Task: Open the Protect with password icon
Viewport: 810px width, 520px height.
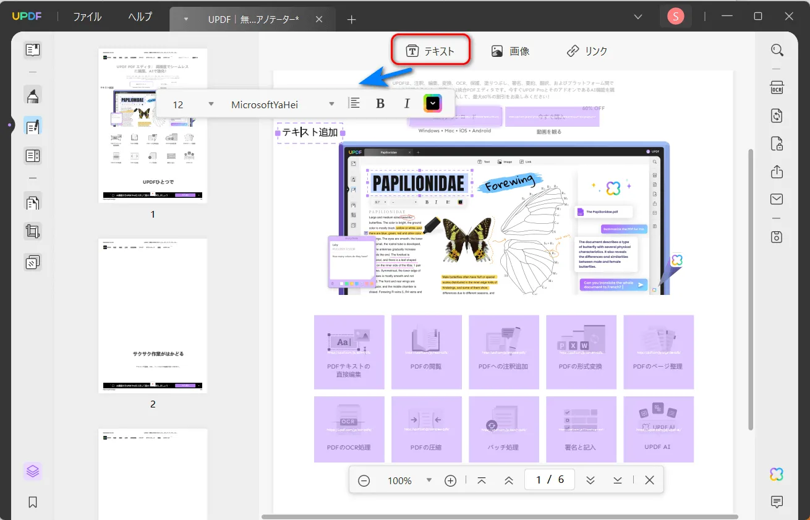Action: 777,144
